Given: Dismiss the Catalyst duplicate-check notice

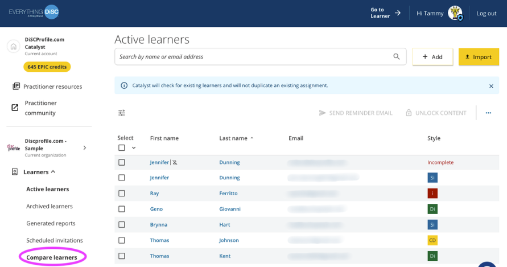Looking at the screenshot, I should [x=491, y=86].
